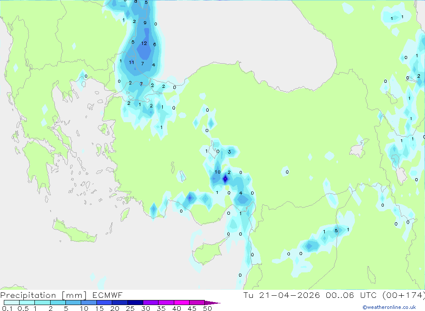Click the '0.5' legend scale label

point(23,308)
